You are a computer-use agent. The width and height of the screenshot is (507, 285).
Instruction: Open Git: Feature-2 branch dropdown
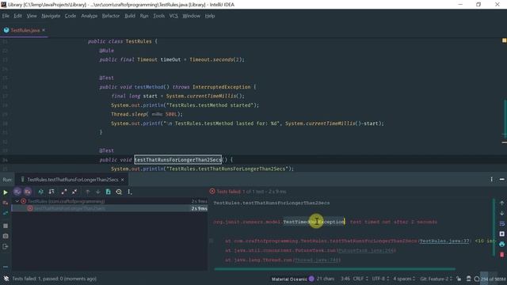pos(436,279)
